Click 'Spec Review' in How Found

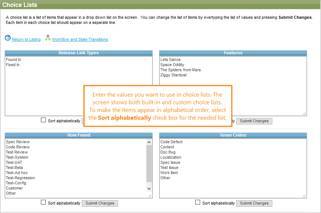tap(18, 142)
